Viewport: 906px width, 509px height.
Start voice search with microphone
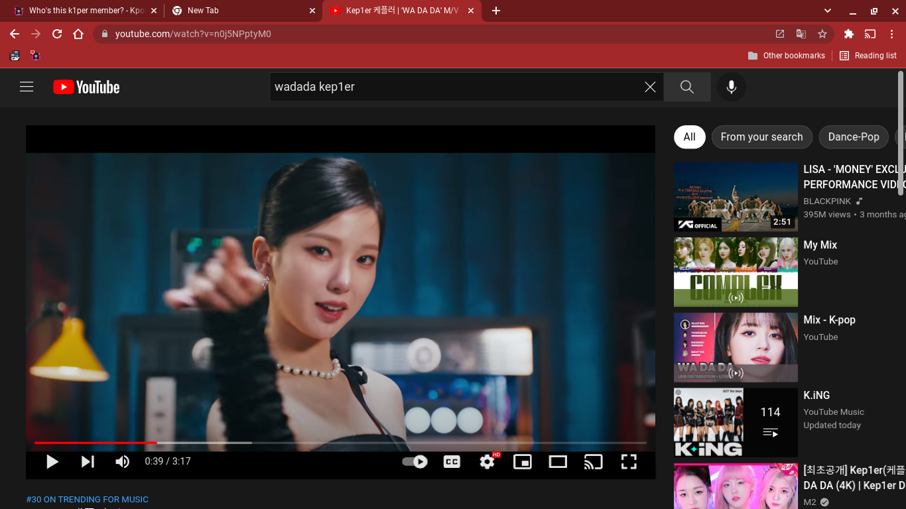pyautogui.click(x=732, y=87)
